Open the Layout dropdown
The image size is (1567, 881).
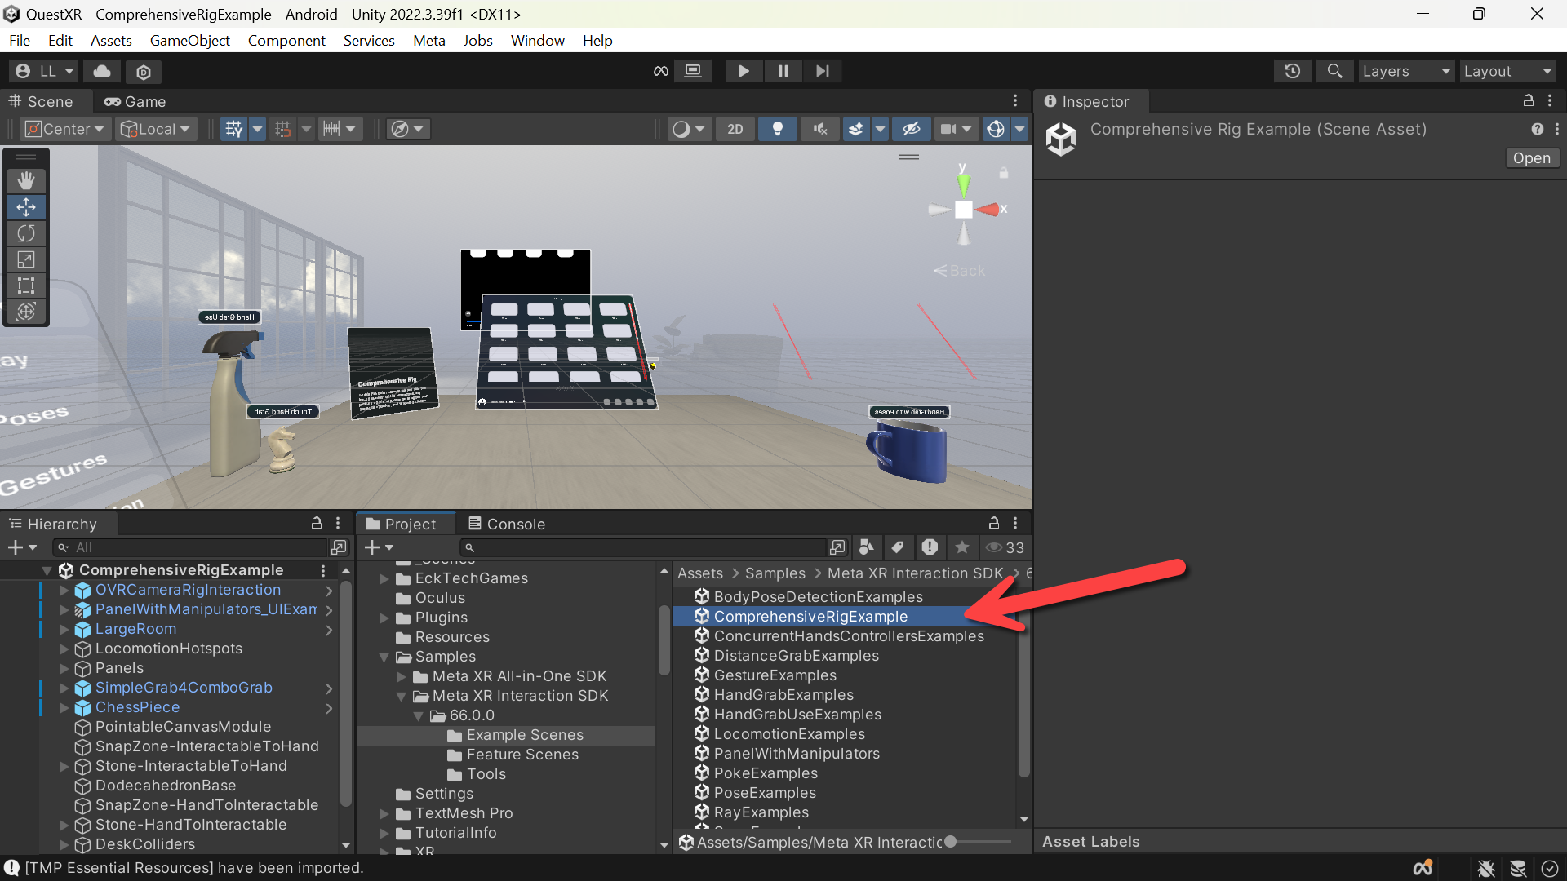point(1507,71)
